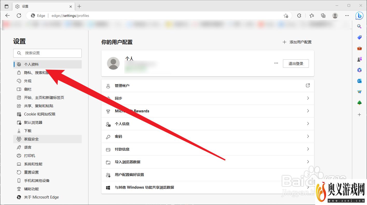Screen dimensions: 367x205
Task: Open the Settings and more ellipsis menu
Action: tap(347, 16)
